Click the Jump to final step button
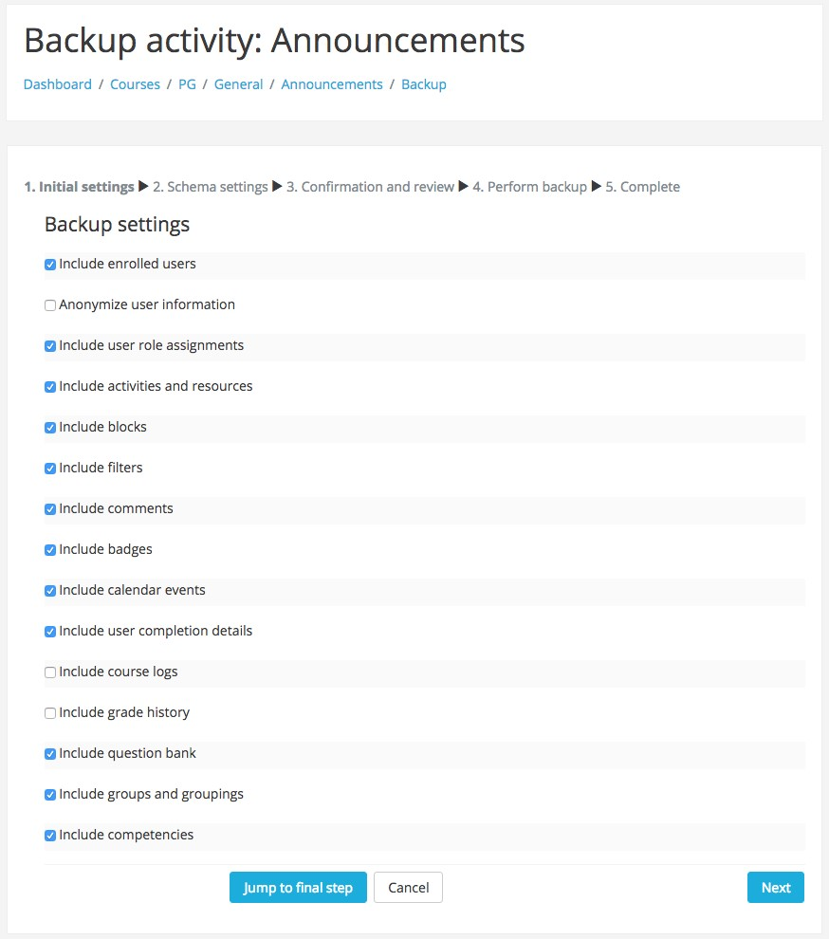This screenshot has height=939, width=829. click(x=298, y=888)
